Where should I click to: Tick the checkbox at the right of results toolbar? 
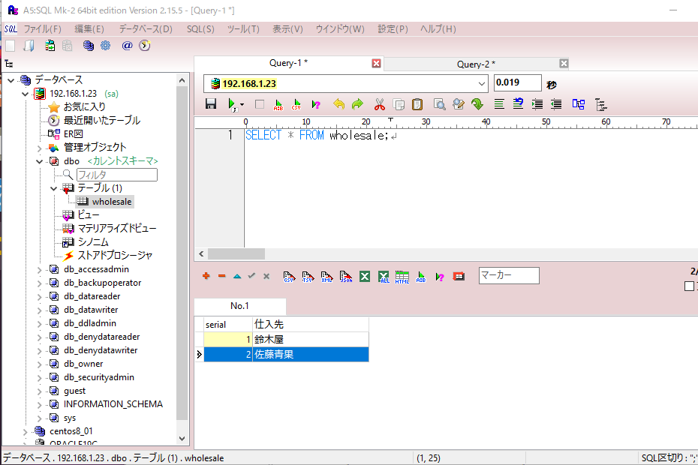tap(689, 286)
